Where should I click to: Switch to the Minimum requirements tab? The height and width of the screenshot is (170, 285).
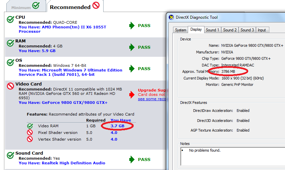pos(26,6)
